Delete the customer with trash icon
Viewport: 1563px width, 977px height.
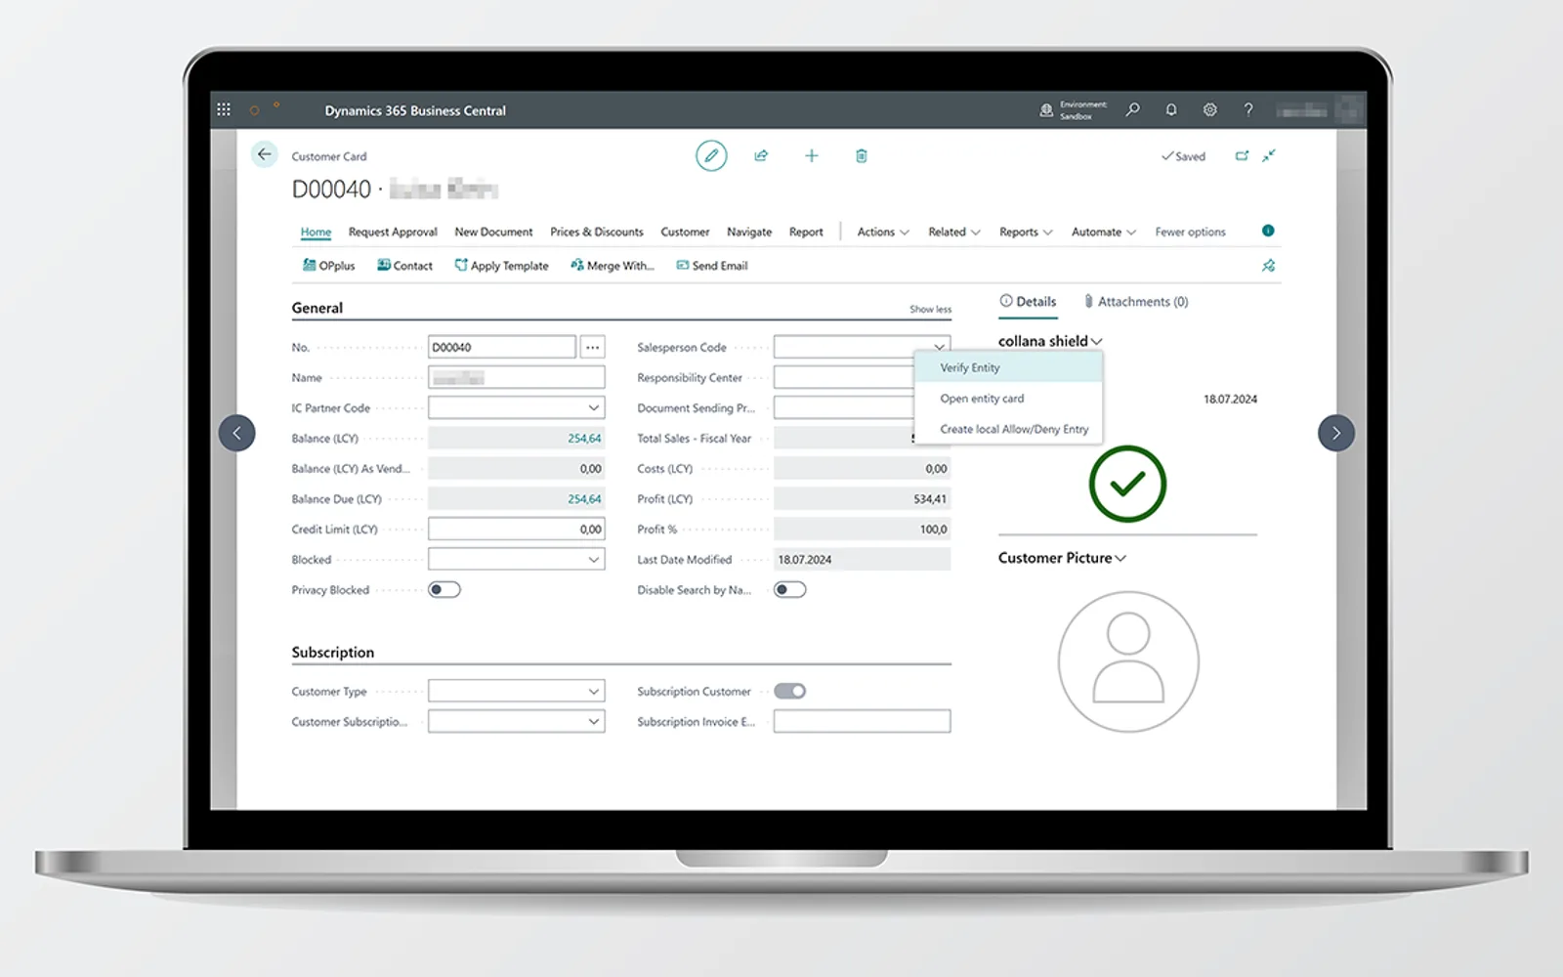click(861, 155)
